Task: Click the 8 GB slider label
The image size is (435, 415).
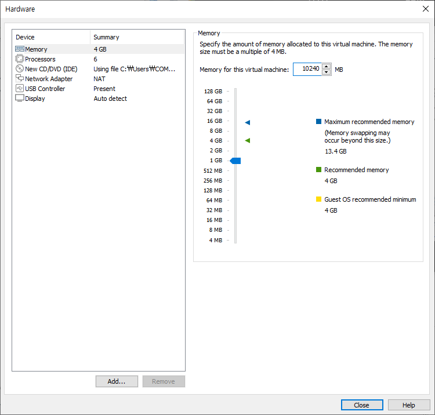Action: [216, 130]
